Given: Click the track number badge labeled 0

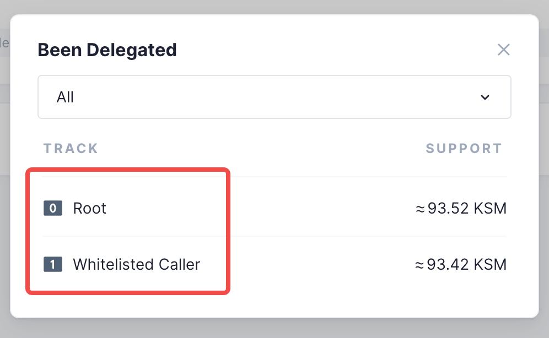Looking at the screenshot, I should point(52,208).
